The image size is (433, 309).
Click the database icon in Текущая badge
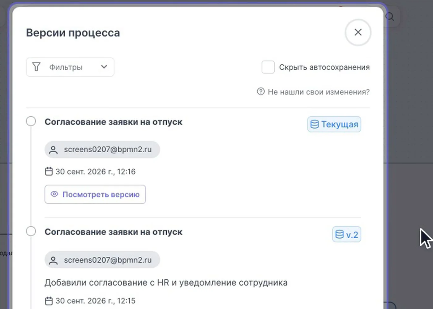tap(315, 124)
